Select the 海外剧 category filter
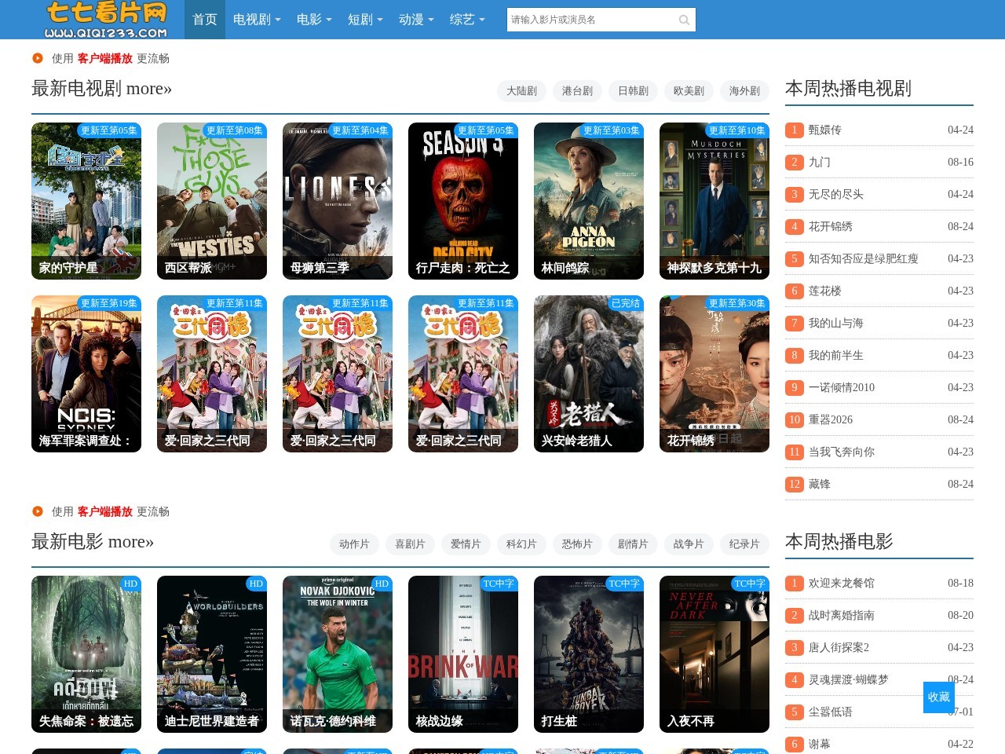The width and height of the screenshot is (1005, 754). click(x=745, y=91)
